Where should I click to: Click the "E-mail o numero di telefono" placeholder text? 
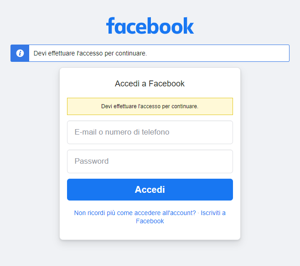(x=122, y=132)
